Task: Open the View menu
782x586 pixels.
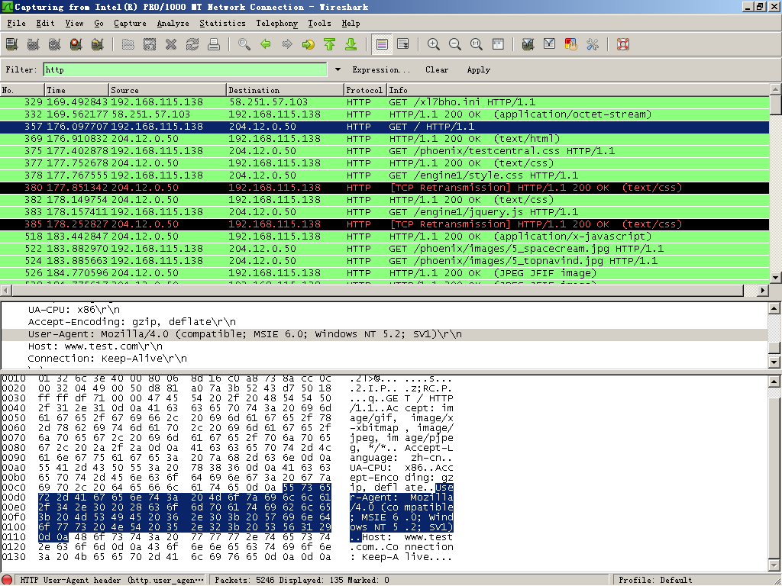Action: [x=74, y=24]
